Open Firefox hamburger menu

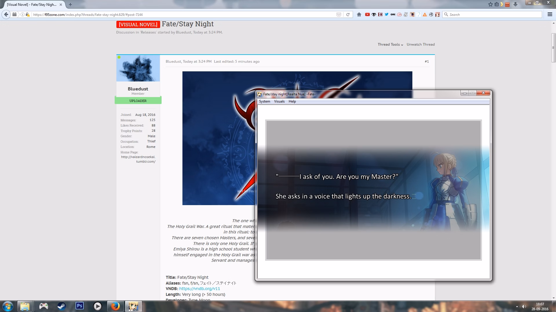pos(550,14)
